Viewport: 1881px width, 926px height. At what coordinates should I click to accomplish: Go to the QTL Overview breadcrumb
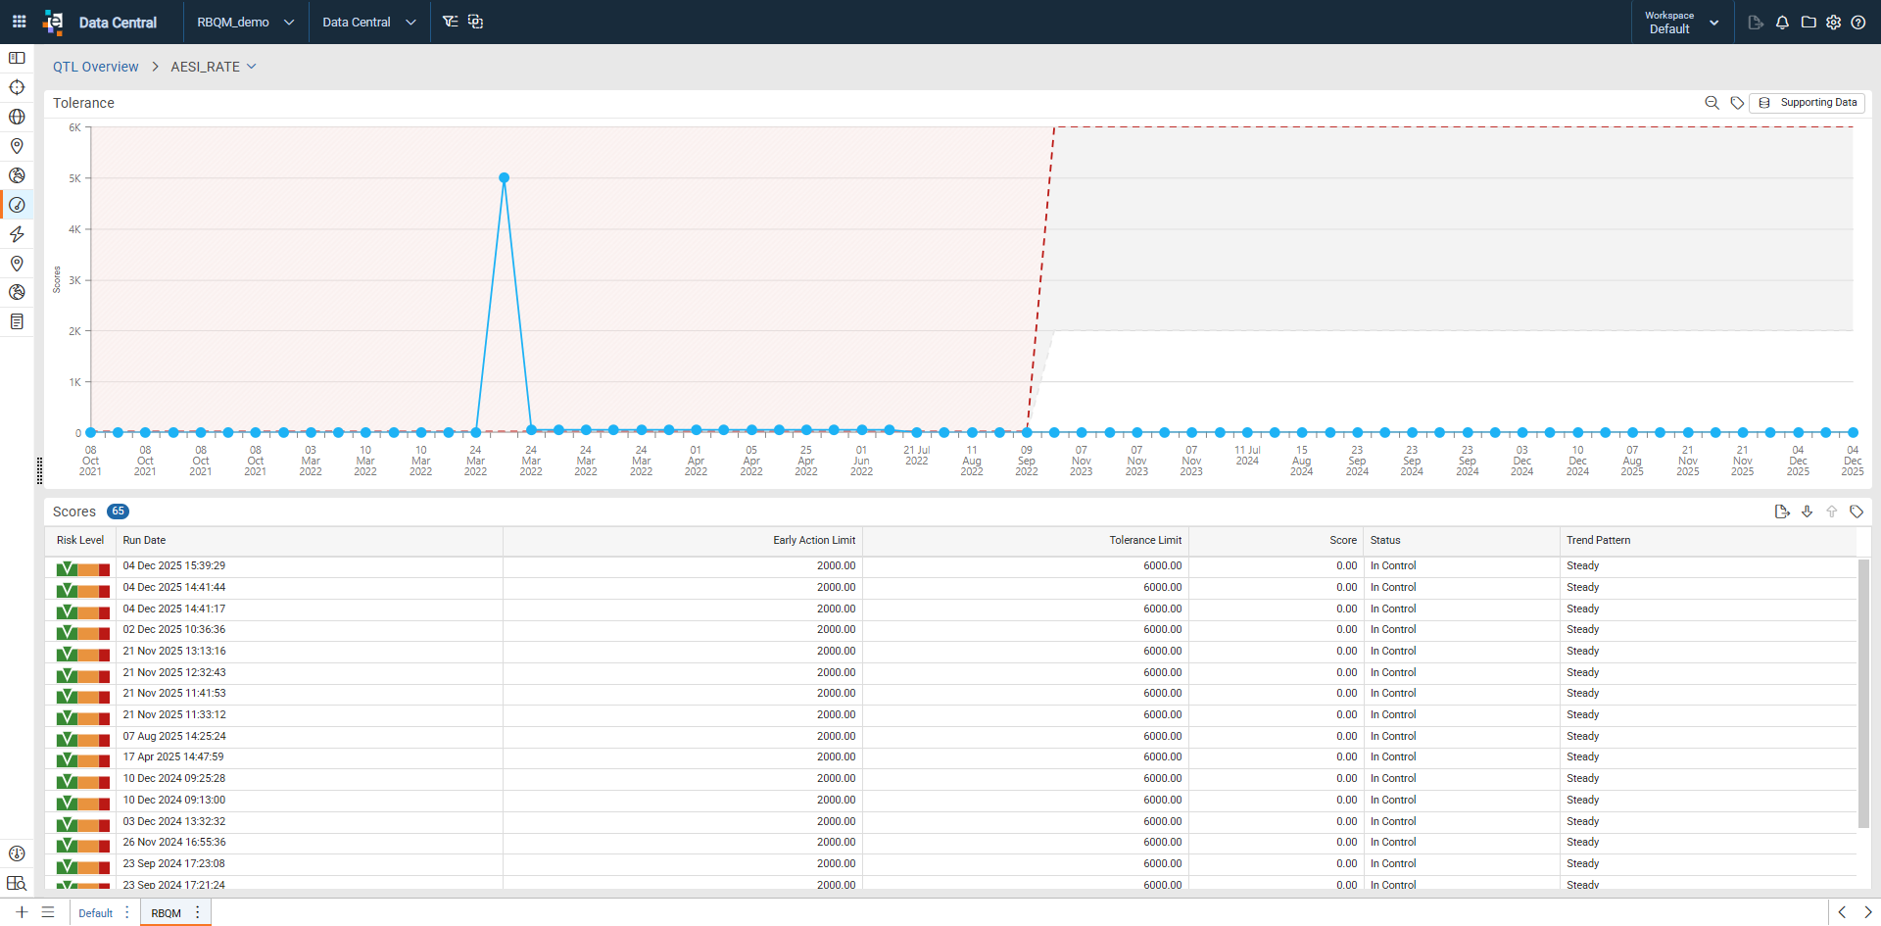click(96, 67)
